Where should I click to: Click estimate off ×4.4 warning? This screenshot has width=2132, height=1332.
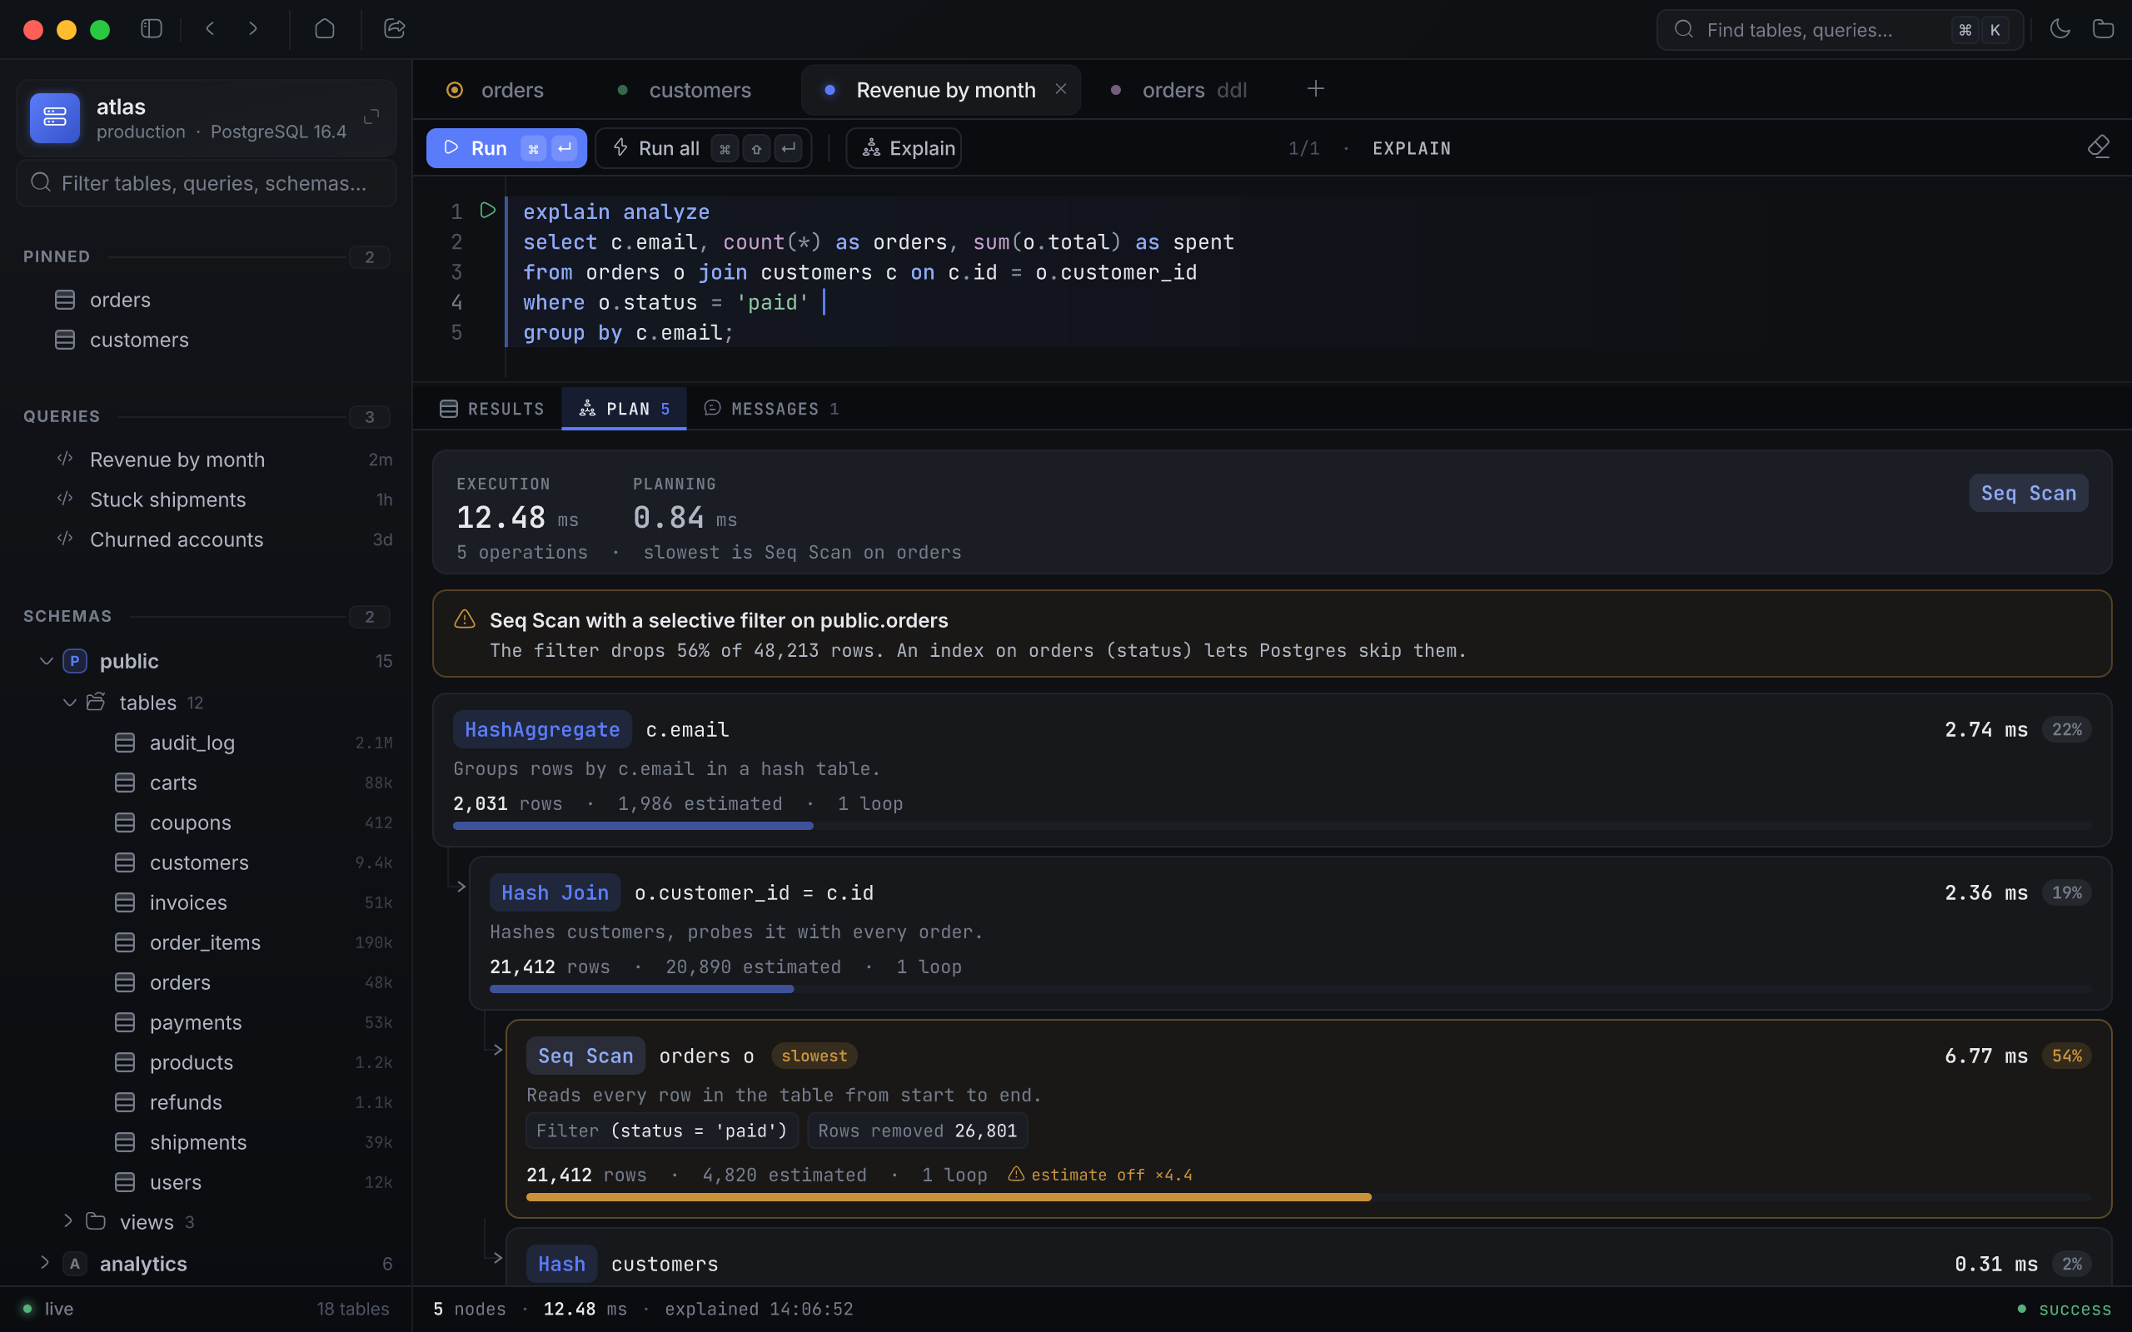pyautogui.click(x=1100, y=1175)
